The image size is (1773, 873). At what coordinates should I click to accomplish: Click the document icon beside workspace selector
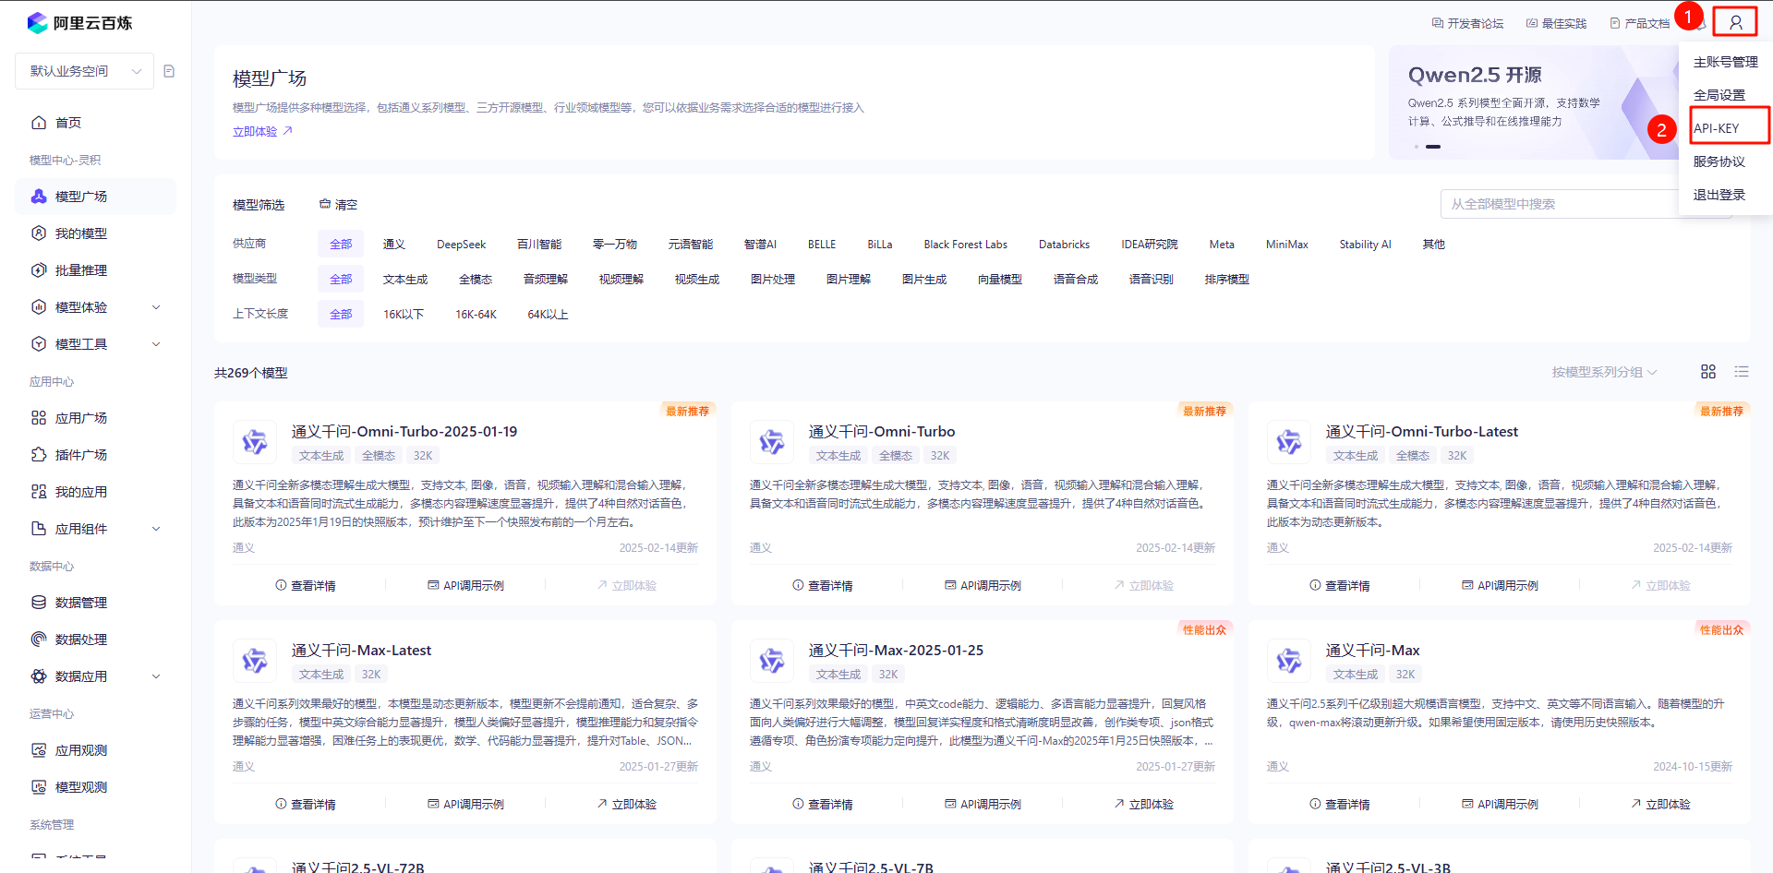(169, 71)
